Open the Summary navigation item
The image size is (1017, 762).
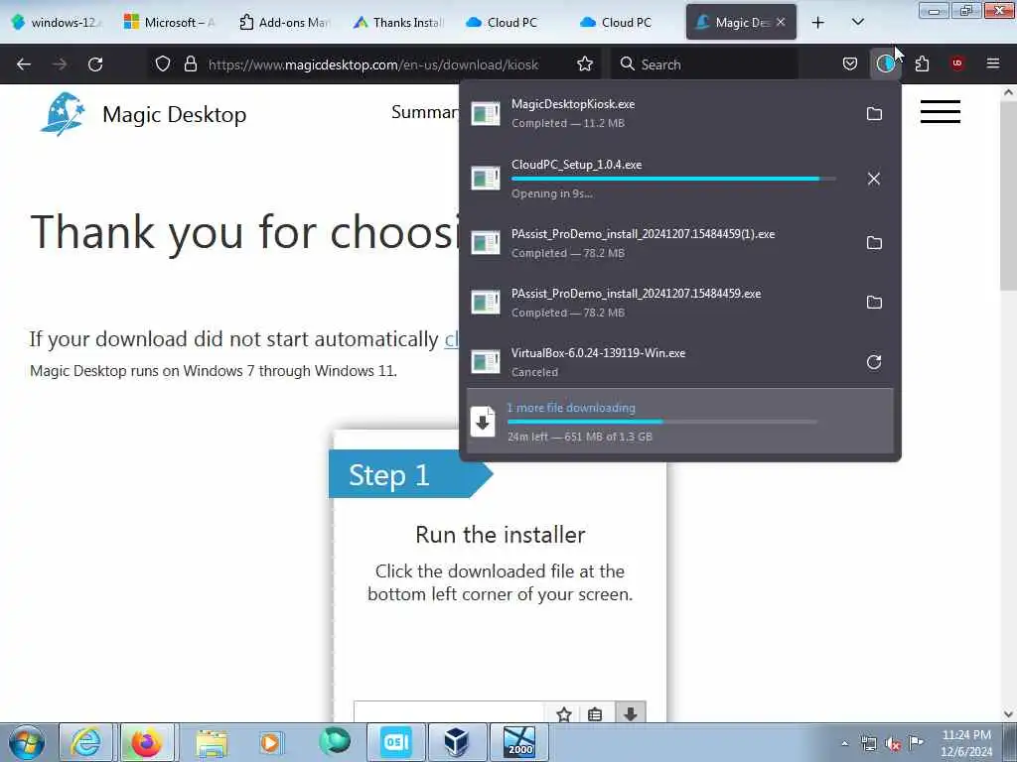[425, 112]
